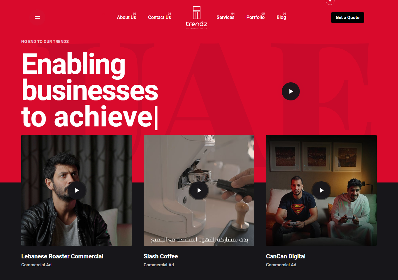Click the small circle dot icon at top

click(330, 1)
